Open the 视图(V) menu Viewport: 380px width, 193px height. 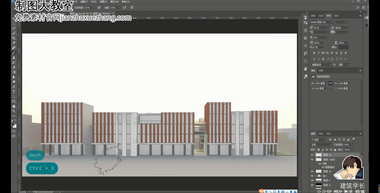[x=103, y=2]
